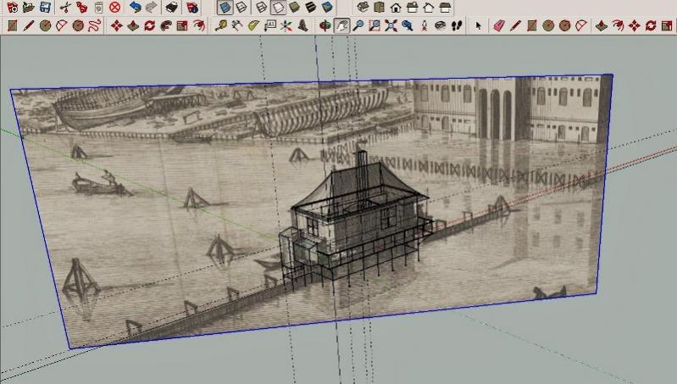Select the Offset tool
677x384 pixels.
(199, 25)
